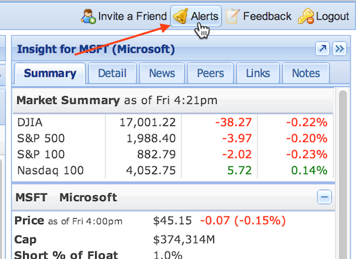Screen dimensions: 356x259
Task: Click the S&P 100 row label
Action: (41, 154)
